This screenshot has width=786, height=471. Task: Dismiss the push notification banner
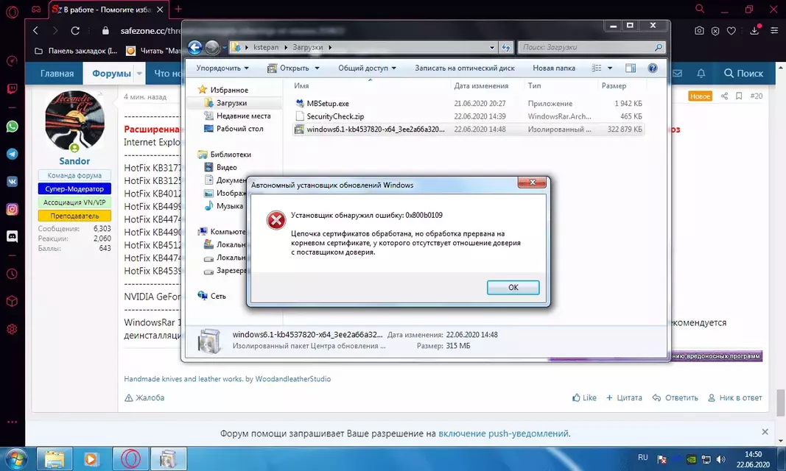pos(765,432)
